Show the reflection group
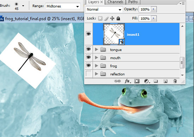This screenshot has width=194, height=137. (89, 74)
